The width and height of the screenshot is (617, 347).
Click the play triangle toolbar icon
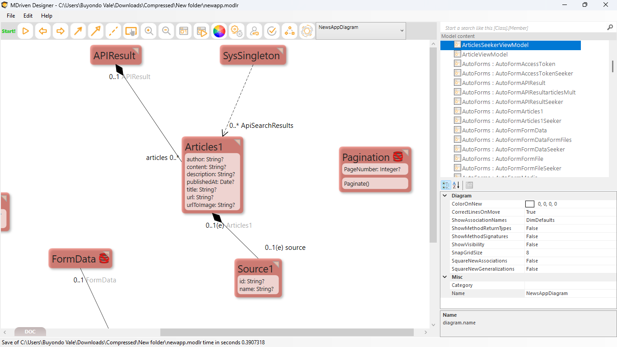click(x=25, y=31)
